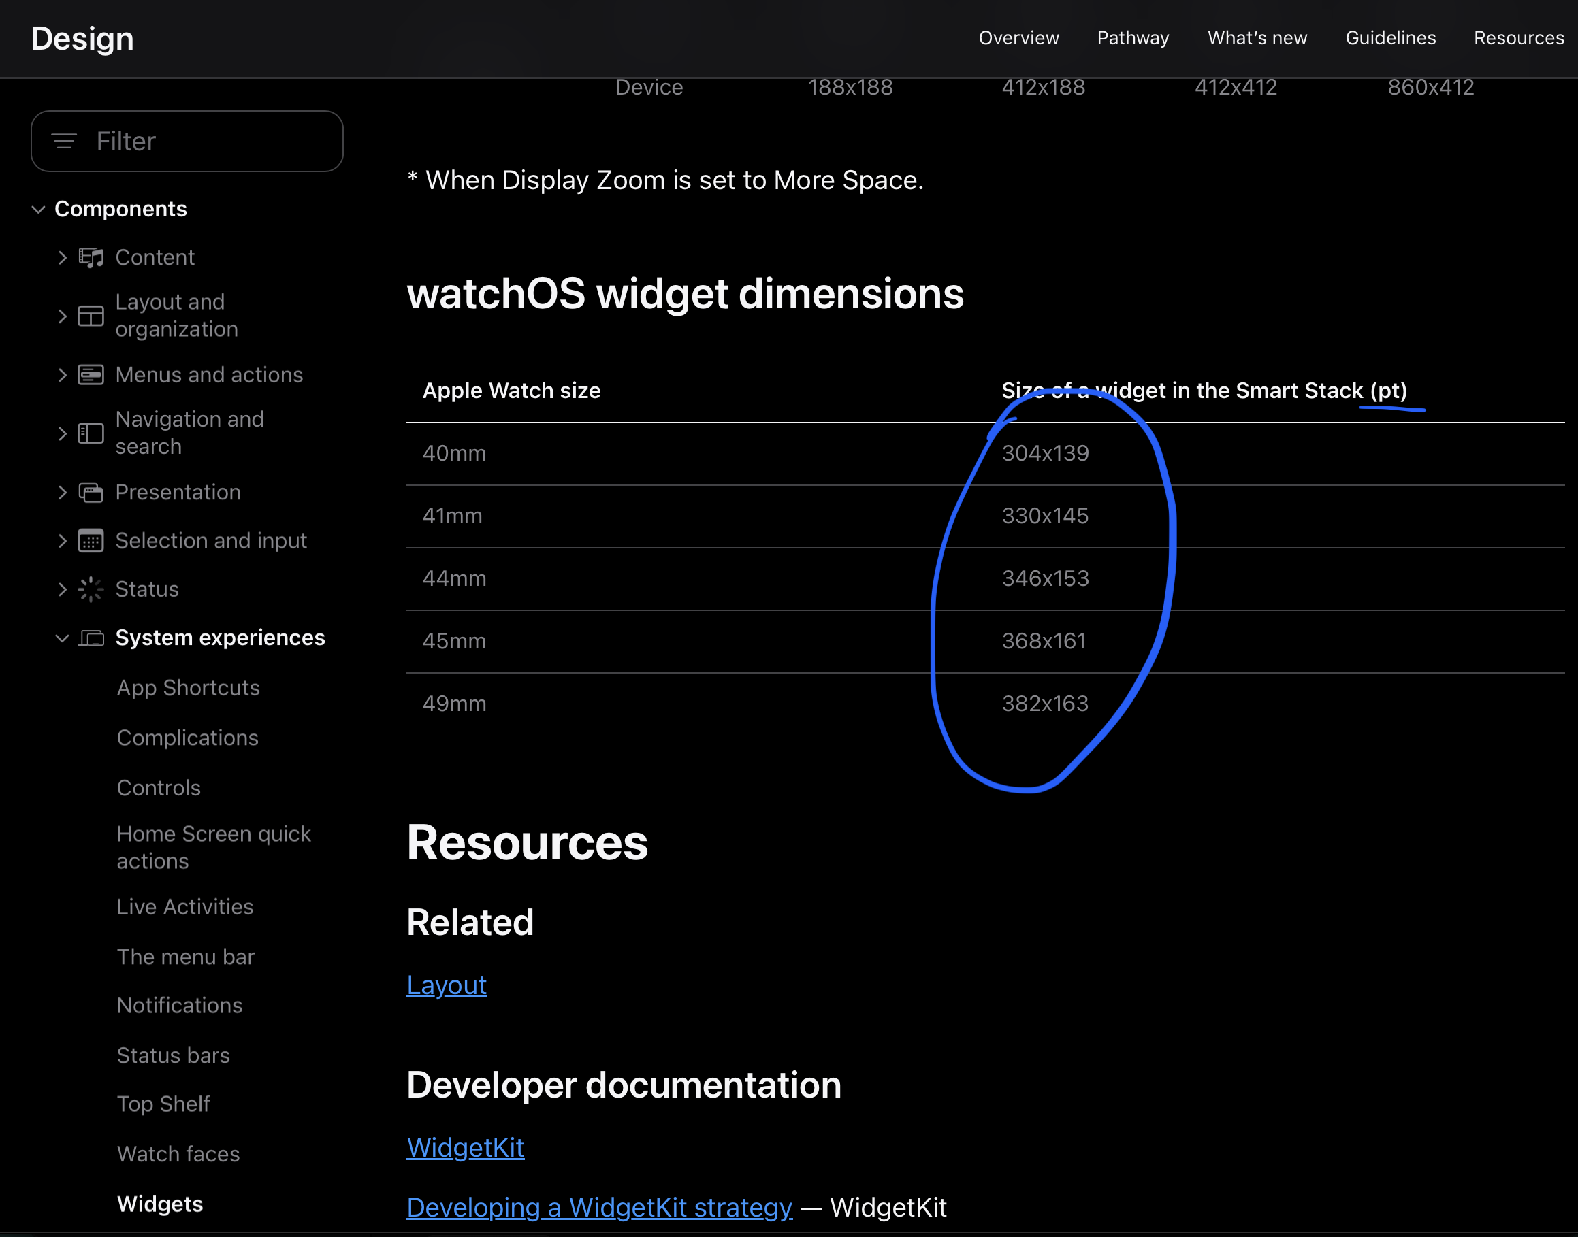This screenshot has height=1237, width=1578.
Task: Click the Selection and input icon
Action: (x=91, y=541)
